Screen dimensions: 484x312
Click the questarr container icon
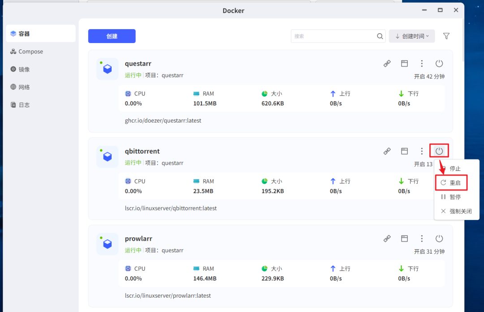pyautogui.click(x=107, y=69)
